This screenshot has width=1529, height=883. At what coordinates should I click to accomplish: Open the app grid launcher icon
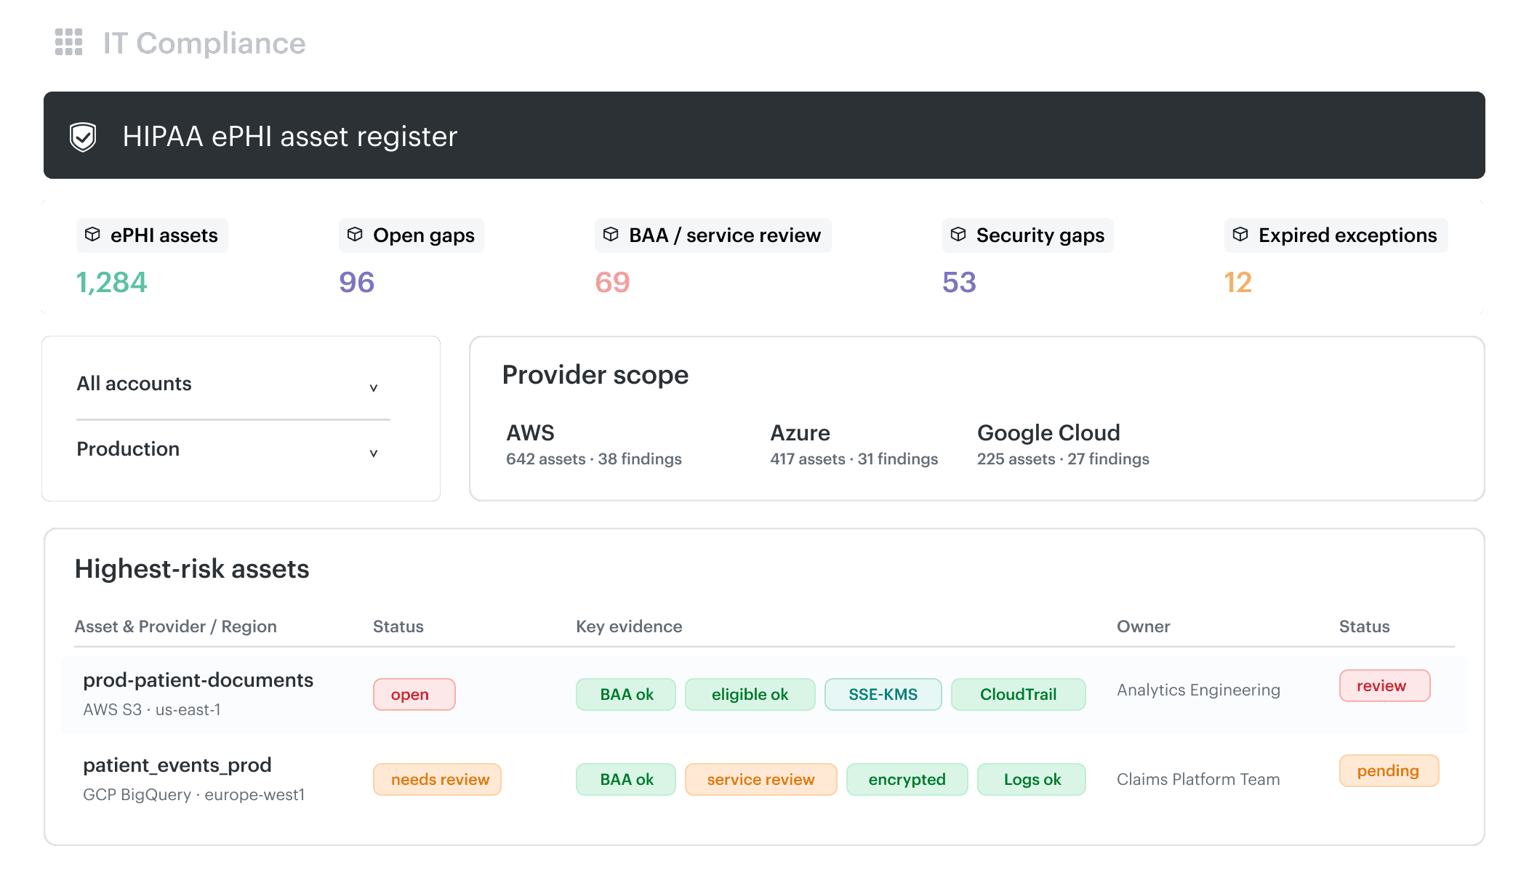(x=69, y=42)
